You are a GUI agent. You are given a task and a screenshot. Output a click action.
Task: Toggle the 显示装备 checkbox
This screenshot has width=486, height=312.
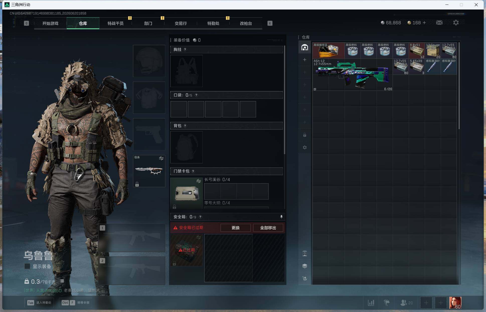click(x=27, y=266)
